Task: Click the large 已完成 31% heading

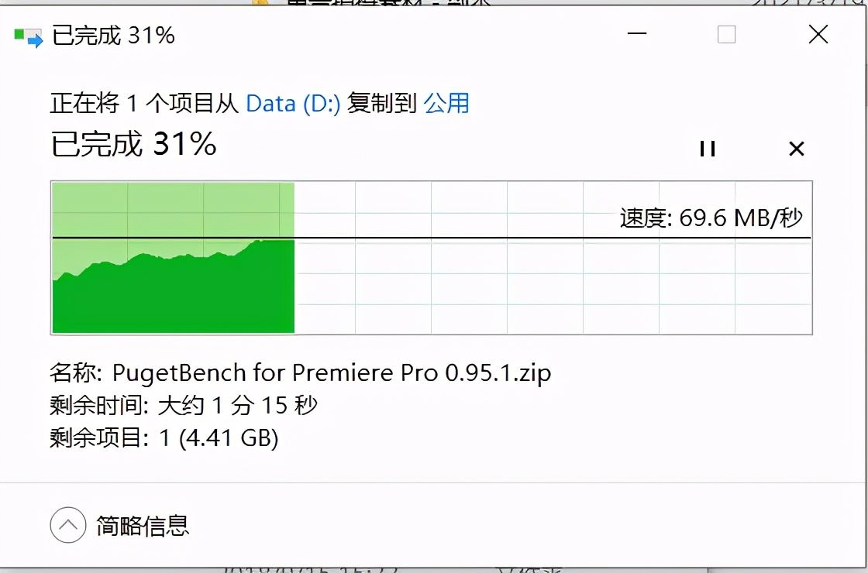Action: [x=133, y=144]
